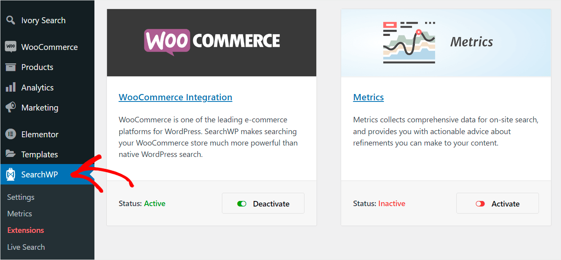Viewport: 561px width, 260px height.
Task: Click the WooCommerce sidebar icon
Action: 11,47
